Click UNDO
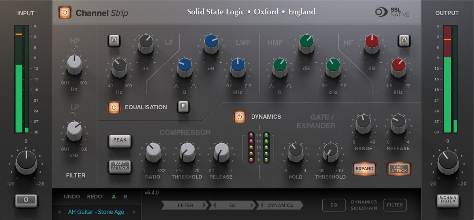The image size is (474, 220). click(72, 196)
